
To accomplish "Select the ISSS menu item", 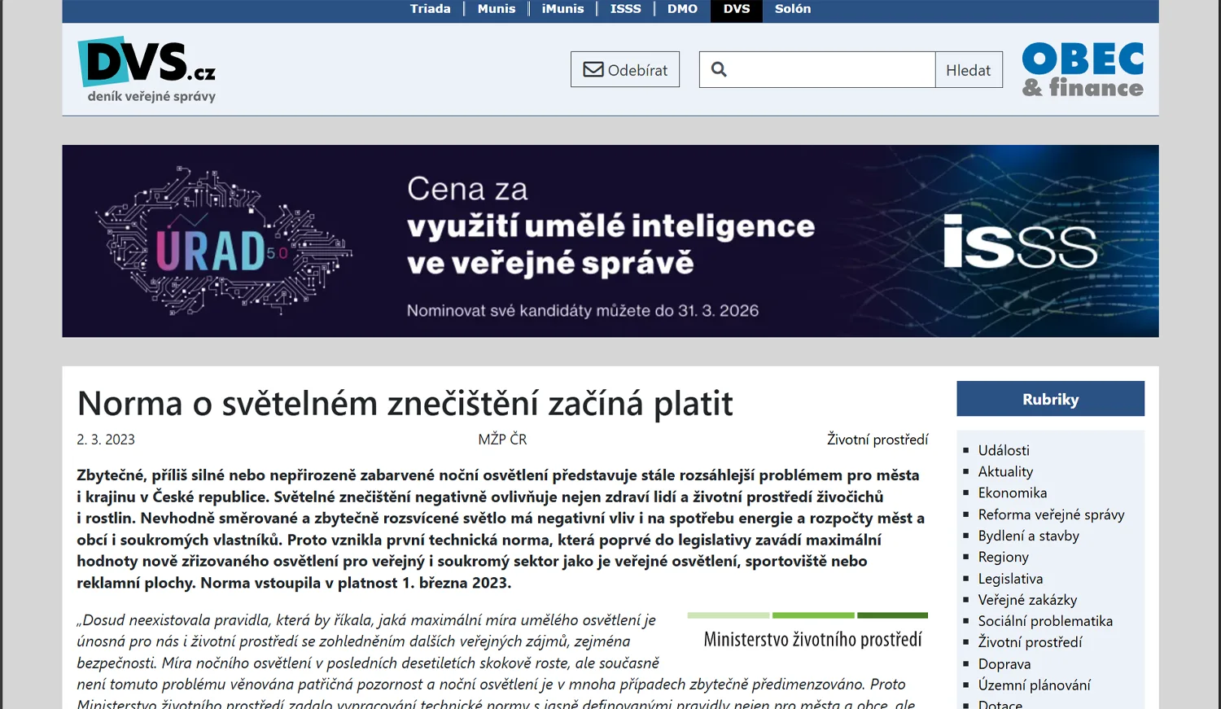I will pyautogui.click(x=625, y=9).
